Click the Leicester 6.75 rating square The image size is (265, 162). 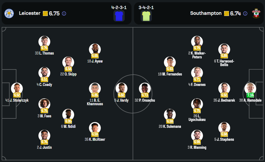coord(45,13)
